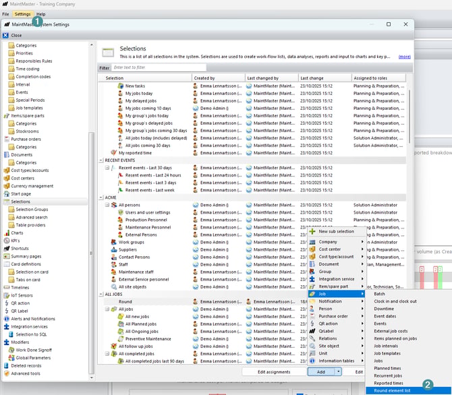
Task: Click the Work groups row icon
Action: [x=114, y=242]
